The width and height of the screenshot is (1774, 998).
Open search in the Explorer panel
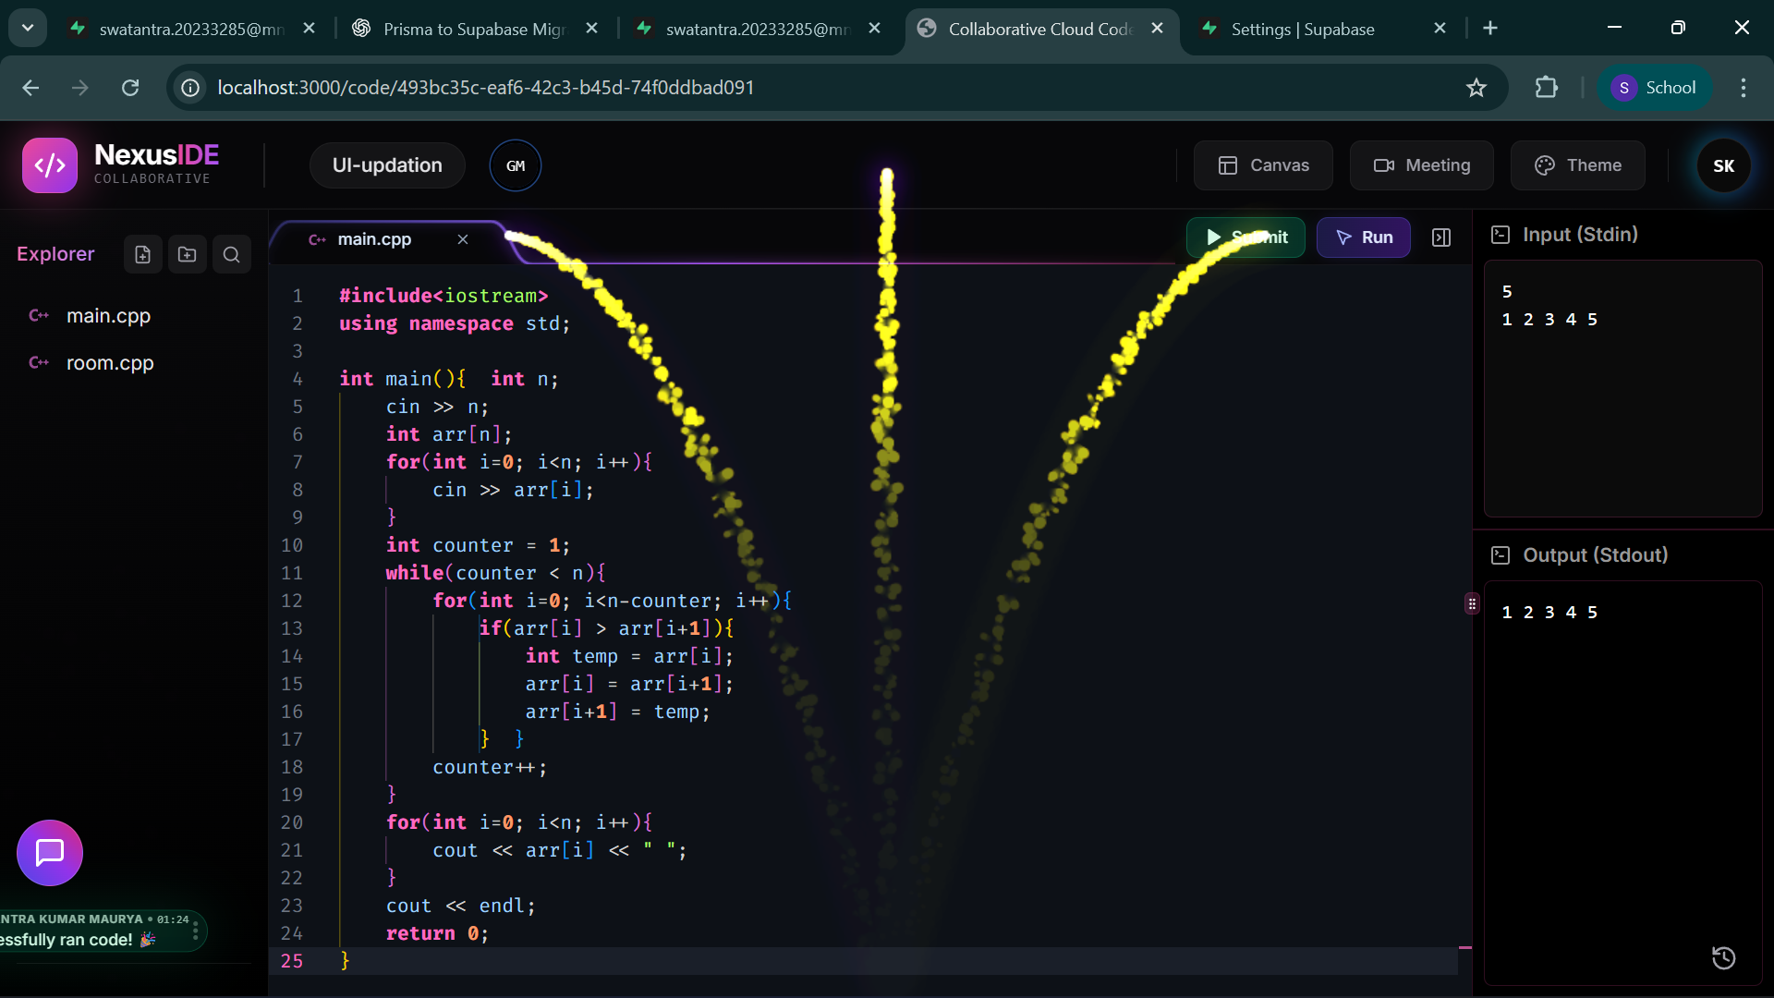tap(231, 254)
